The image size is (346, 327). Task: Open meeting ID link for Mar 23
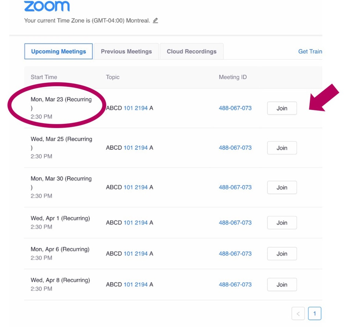[235, 108]
